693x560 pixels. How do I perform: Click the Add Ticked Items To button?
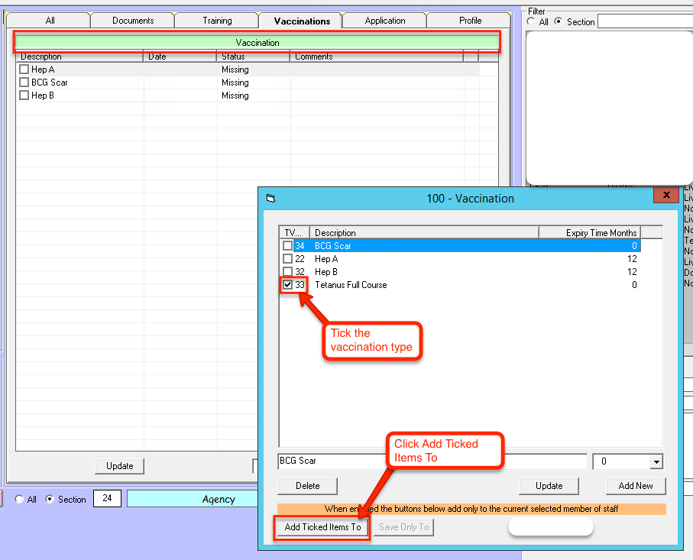[322, 527]
